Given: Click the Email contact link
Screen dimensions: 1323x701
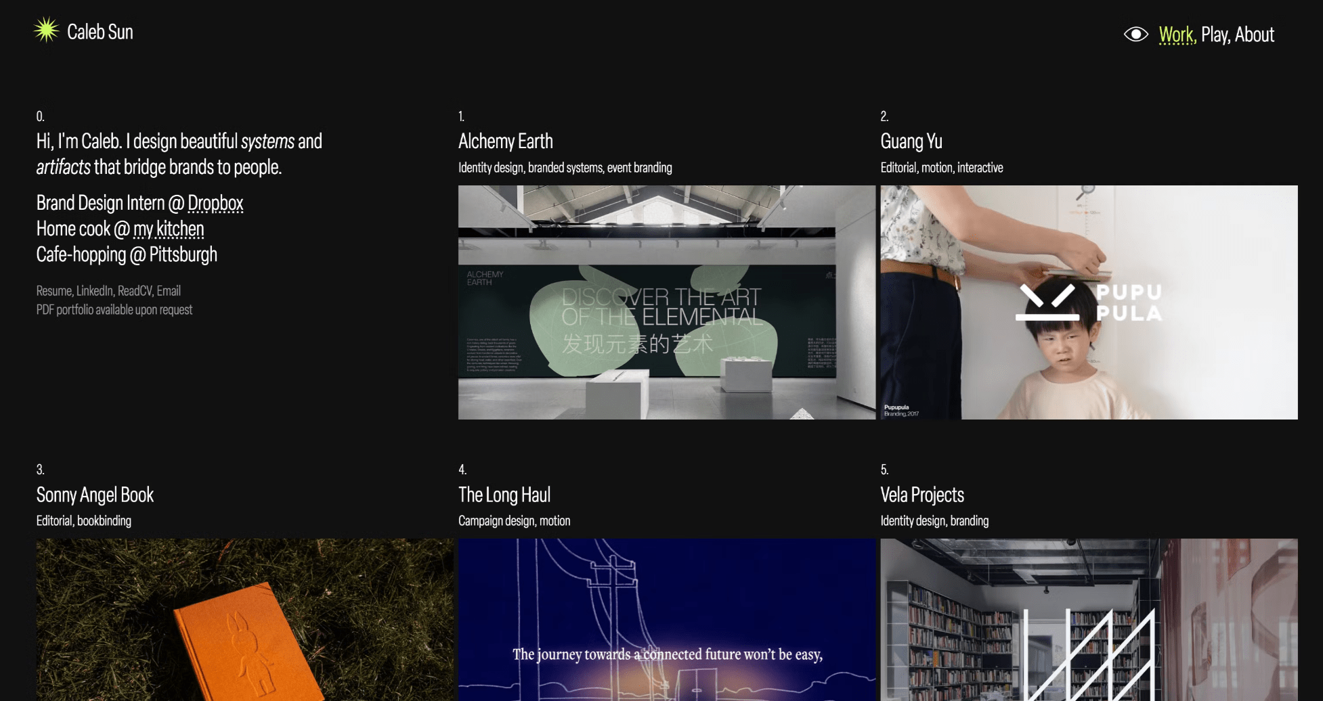Looking at the screenshot, I should 169,291.
